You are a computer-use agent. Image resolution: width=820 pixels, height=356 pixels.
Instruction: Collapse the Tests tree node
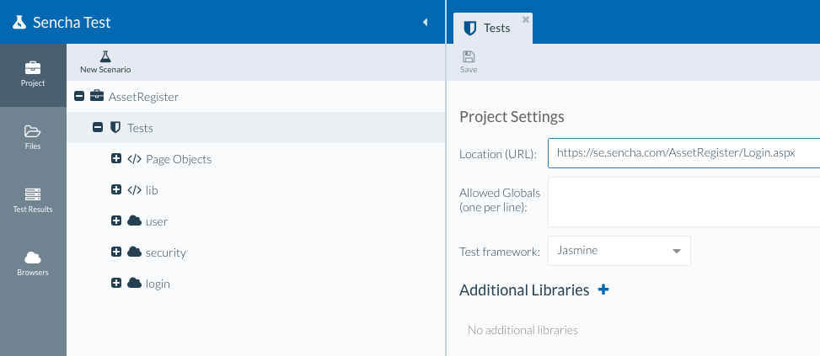98,128
